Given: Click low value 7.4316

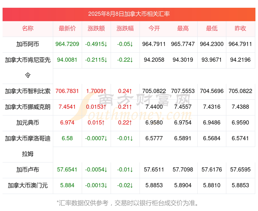Looking at the screenshot, I should coord(212,107).
